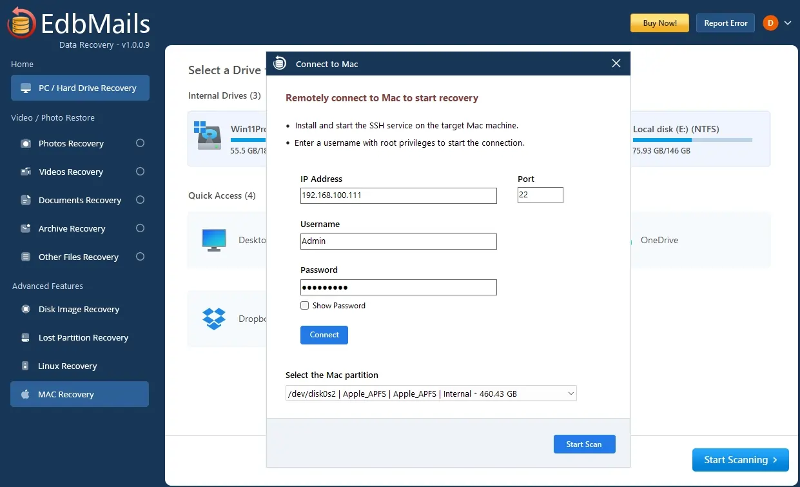Screen dimensions: 800x487
Task: Click the Dropbox icon in Quick Access
Action: [x=214, y=319]
